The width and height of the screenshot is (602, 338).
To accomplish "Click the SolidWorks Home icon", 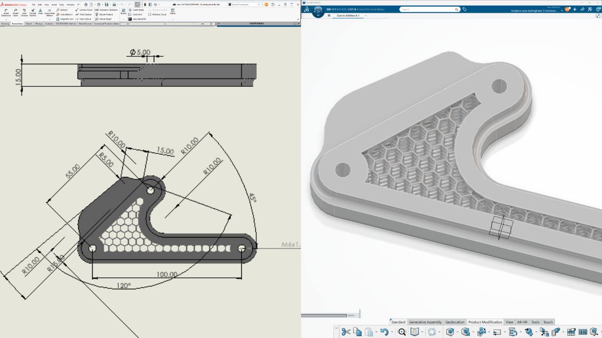I will point(86,4).
